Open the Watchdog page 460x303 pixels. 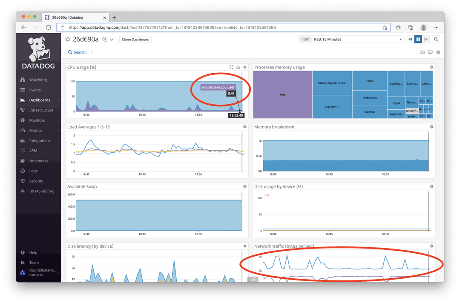click(x=37, y=80)
